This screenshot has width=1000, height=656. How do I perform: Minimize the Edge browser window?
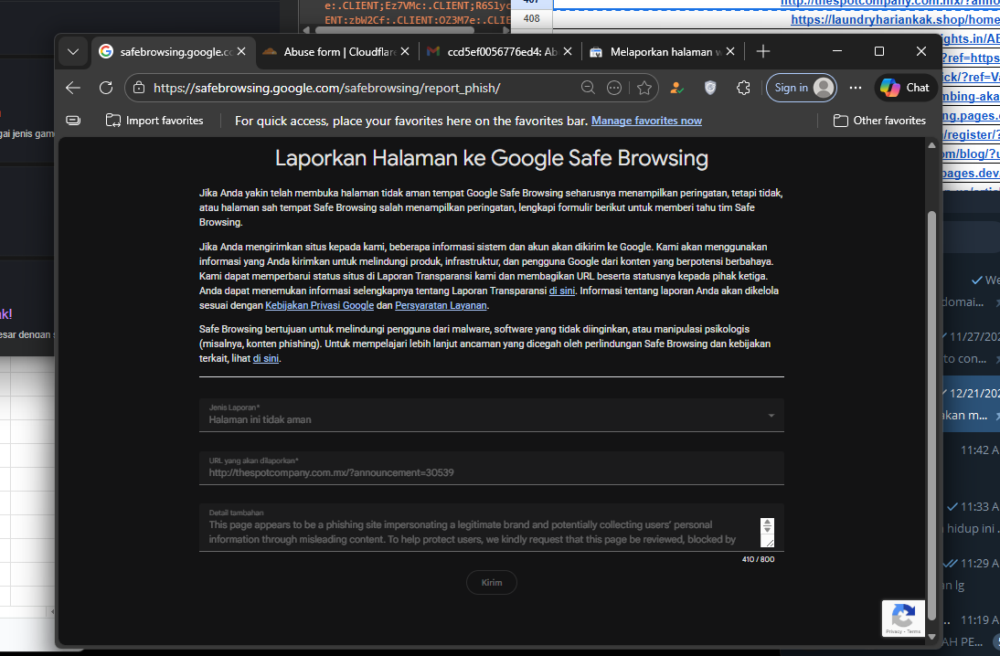[x=837, y=51]
